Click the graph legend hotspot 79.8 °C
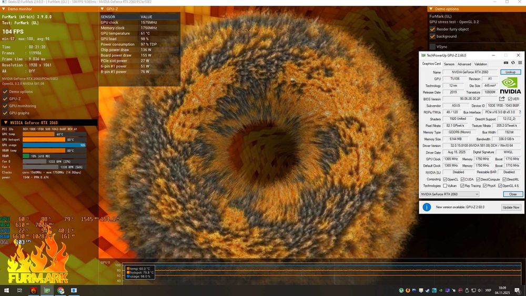This screenshot has width=526, height=296. 139,272
